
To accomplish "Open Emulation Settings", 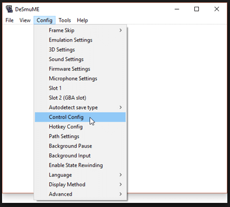I will [x=80, y=40].
